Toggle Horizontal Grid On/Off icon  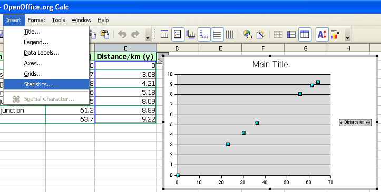click(217, 34)
